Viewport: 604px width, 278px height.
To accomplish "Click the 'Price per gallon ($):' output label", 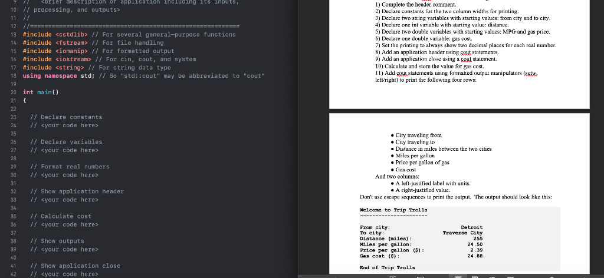I will tap(392, 250).
